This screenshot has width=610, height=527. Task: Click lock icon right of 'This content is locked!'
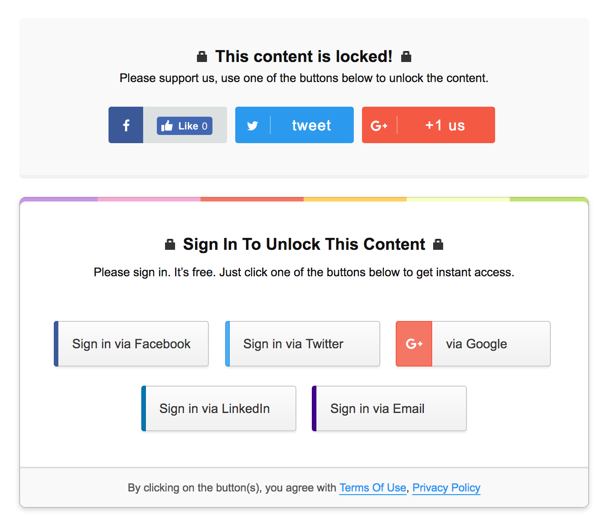pos(406,57)
